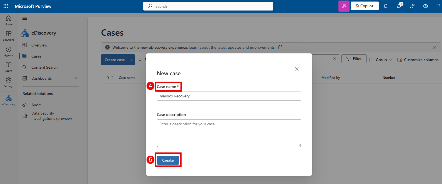
Task: Click the Case name text field
Action: click(x=229, y=96)
